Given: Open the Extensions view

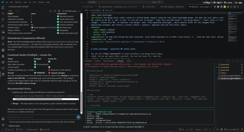Looking at the screenshot, I should coord(3,38).
